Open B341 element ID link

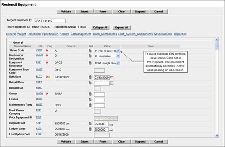click(39, 62)
